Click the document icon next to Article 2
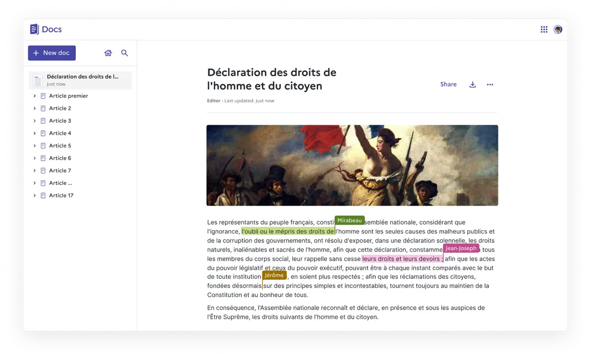 [x=43, y=108]
